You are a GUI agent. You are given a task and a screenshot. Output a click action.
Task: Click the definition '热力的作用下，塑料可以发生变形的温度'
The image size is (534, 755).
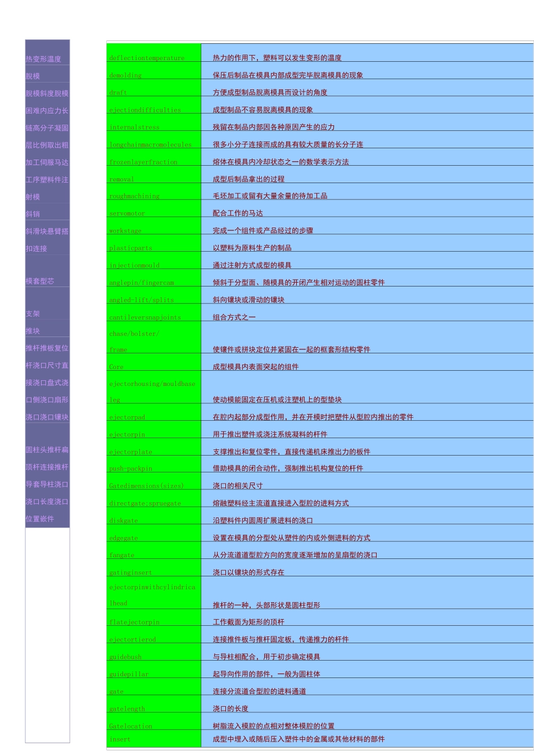[277, 58]
